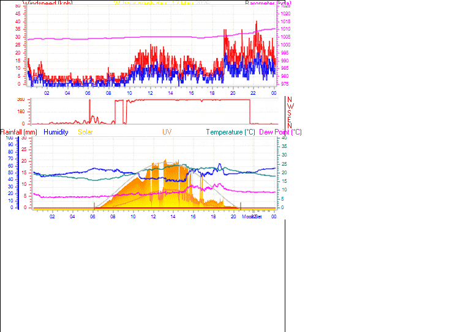This screenshot has height=332, width=466.
Task: Click the '12' hour label under windspeed graph
Action: 150,93
